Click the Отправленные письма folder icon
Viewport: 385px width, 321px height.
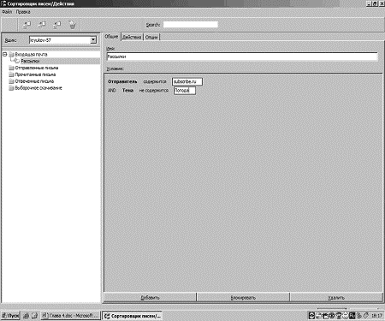click(x=11, y=68)
